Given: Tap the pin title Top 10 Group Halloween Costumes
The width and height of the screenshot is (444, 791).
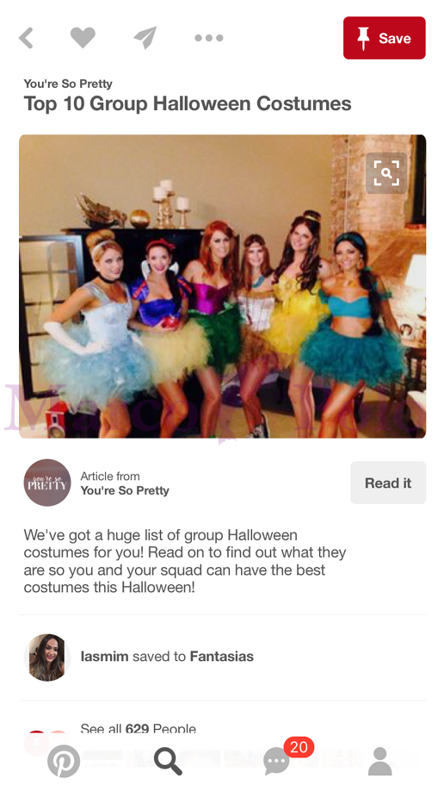Looking at the screenshot, I should tap(188, 103).
